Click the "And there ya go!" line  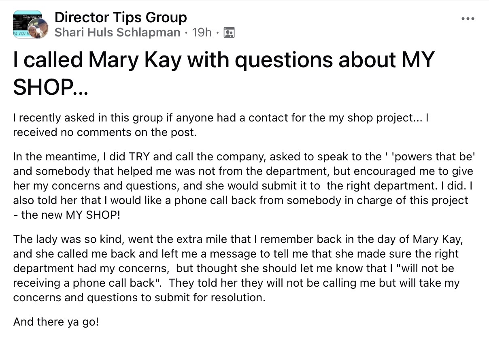click(x=56, y=322)
